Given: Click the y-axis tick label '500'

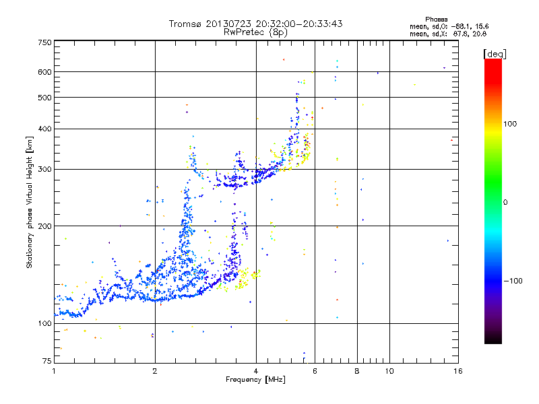Looking at the screenshot, I should pyautogui.click(x=44, y=98).
